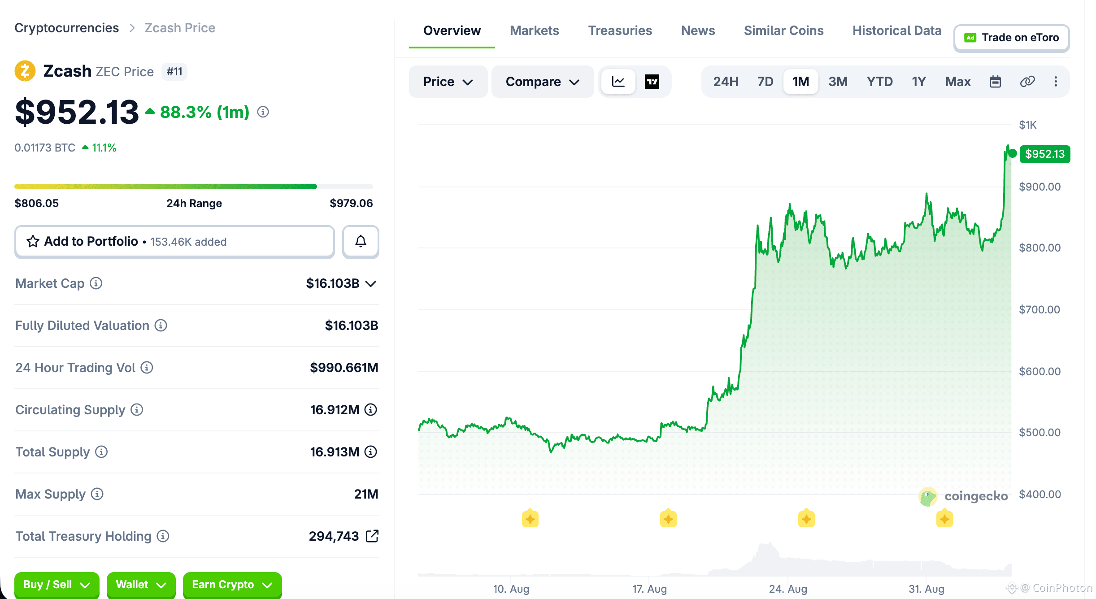Expand the Price dropdown
1096x599 pixels.
pos(448,82)
